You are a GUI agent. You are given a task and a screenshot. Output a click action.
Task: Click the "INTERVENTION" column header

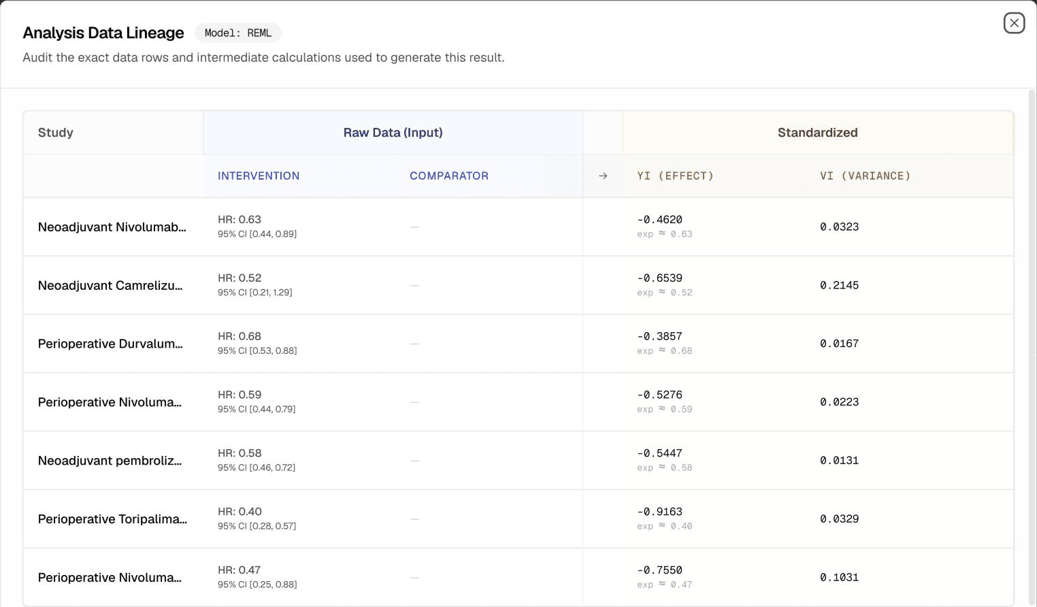point(259,176)
